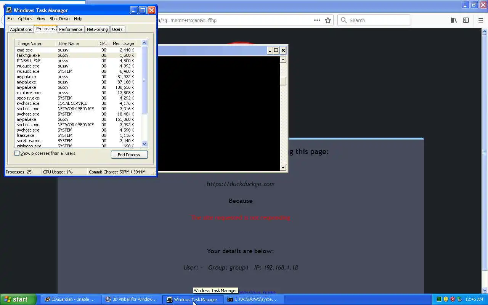Select PINBALL.EXE process row
Viewport: 488px width, 305px height.
pos(75,61)
